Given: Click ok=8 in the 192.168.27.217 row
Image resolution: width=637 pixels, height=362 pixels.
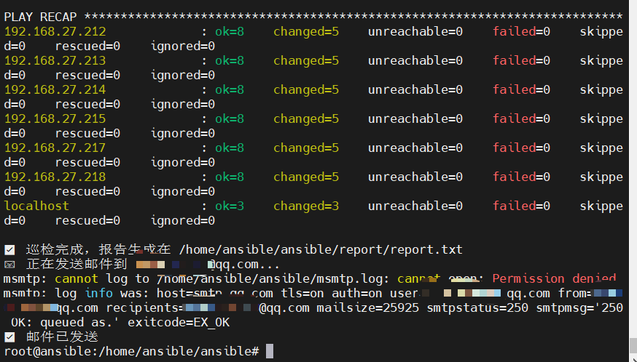Looking at the screenshot, I should coord(230,148).
